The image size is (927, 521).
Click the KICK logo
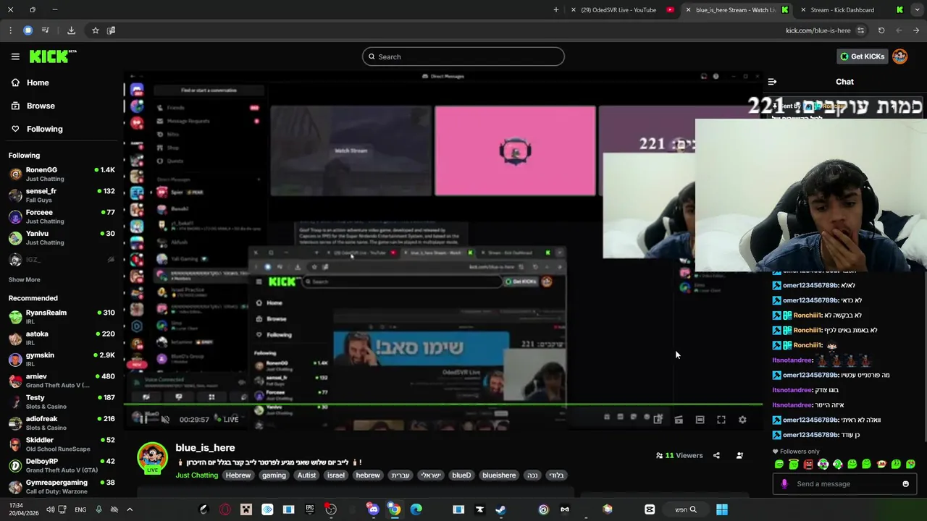tap(52, 56)
